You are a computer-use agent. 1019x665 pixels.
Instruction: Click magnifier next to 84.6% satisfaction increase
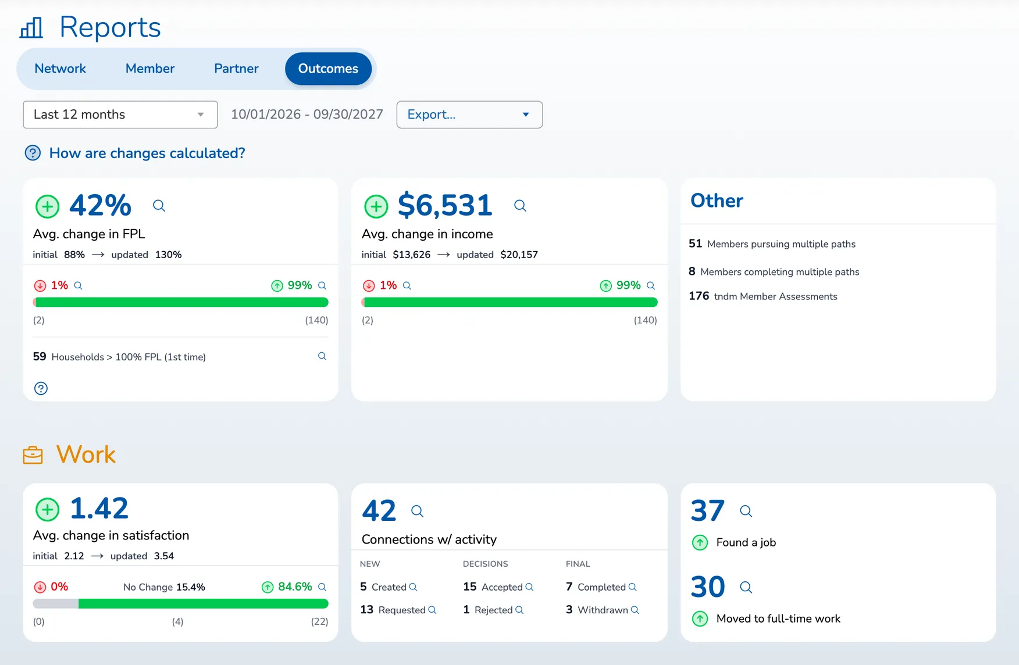[x=322, y=587]
